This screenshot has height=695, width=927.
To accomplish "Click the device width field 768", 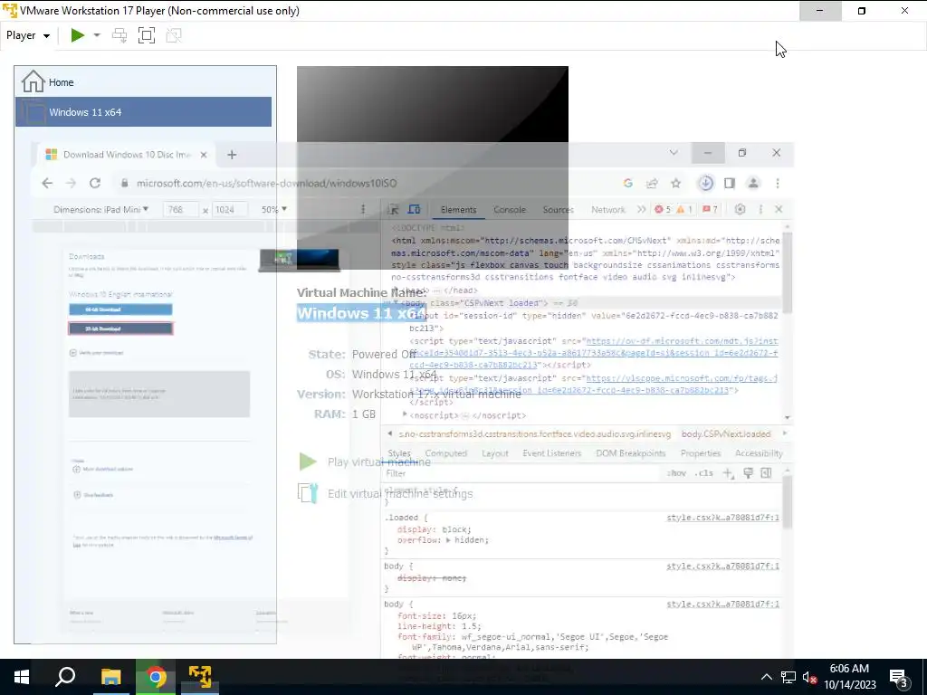I will (x=180, y=209).
